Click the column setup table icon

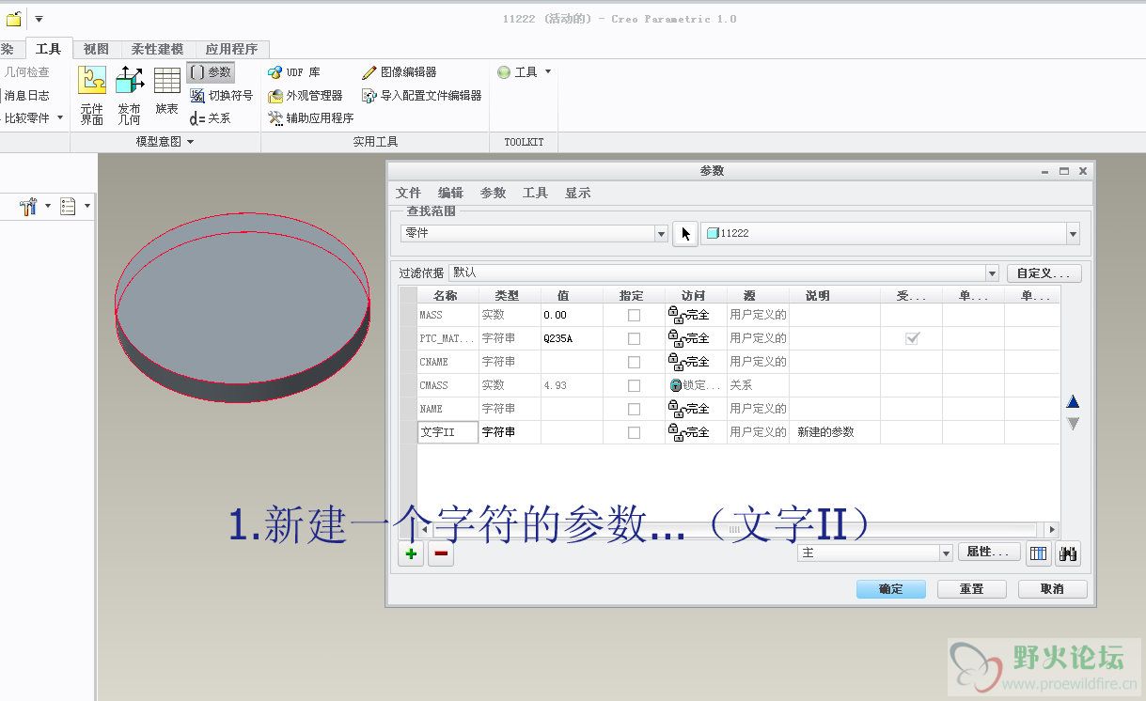click(1038, 553)
